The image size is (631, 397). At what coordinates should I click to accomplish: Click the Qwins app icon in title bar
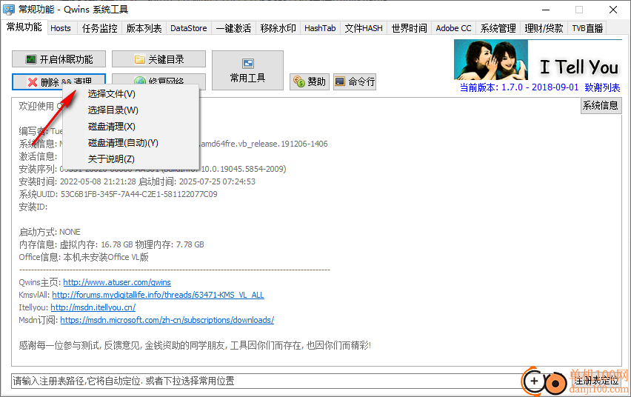(9, 10)
